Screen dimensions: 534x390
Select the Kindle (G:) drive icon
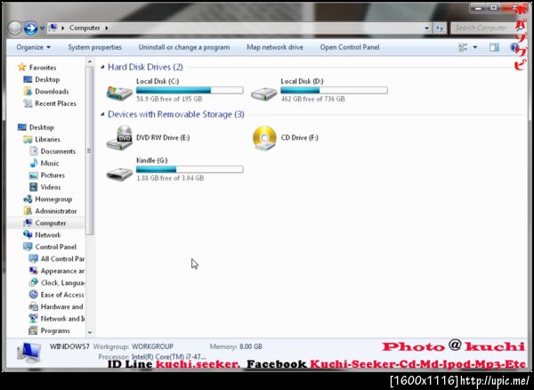(119, 173)
